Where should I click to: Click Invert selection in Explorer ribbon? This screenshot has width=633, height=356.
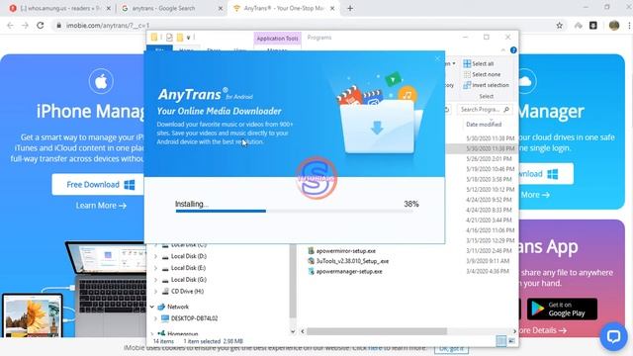(x=486, y=85)
